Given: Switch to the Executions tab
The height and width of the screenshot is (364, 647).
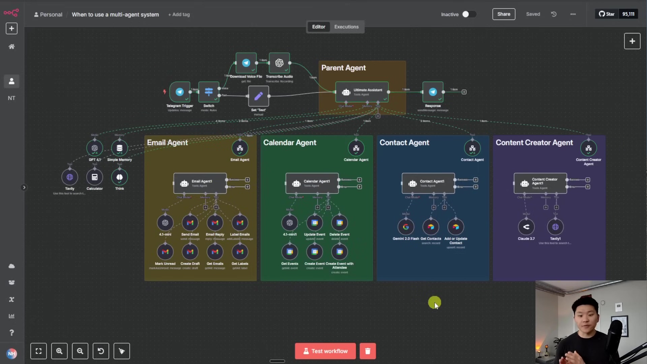Looking at the screenshot, I should (x=346, y=27).
